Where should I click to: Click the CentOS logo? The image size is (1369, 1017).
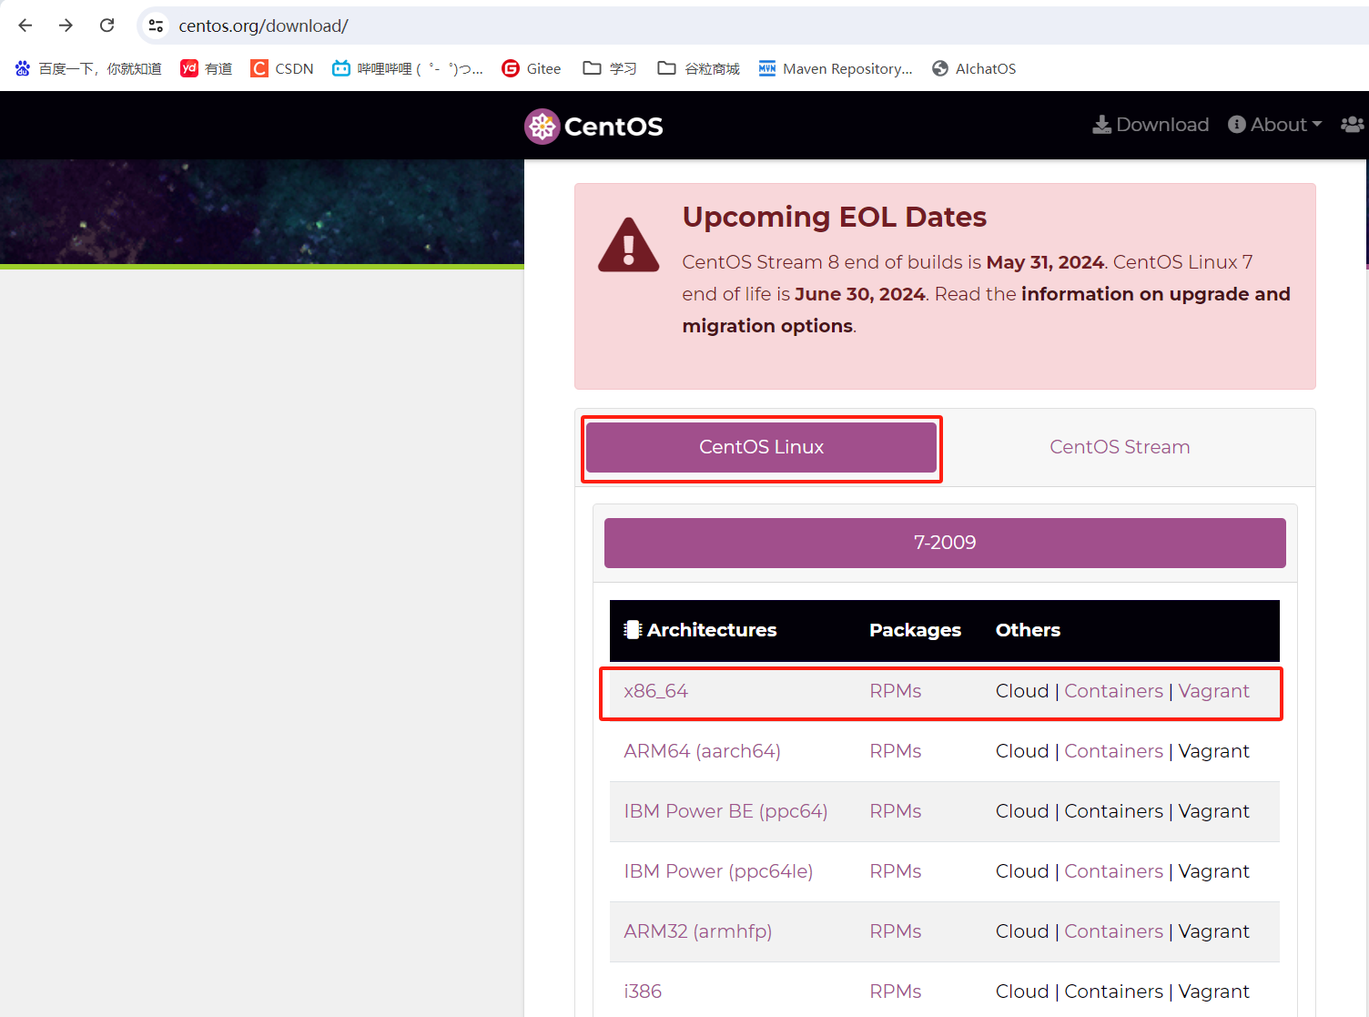pyautogui.click(x=593, y=127)
